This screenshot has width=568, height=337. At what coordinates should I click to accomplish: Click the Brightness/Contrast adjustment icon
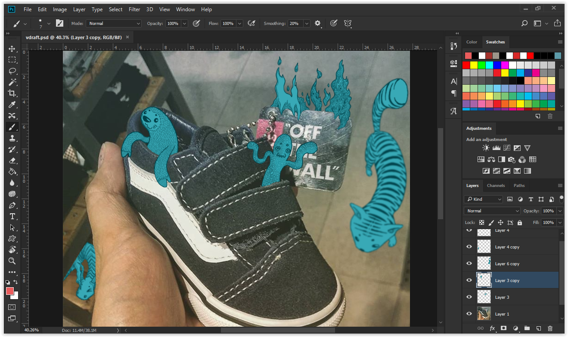486,148
